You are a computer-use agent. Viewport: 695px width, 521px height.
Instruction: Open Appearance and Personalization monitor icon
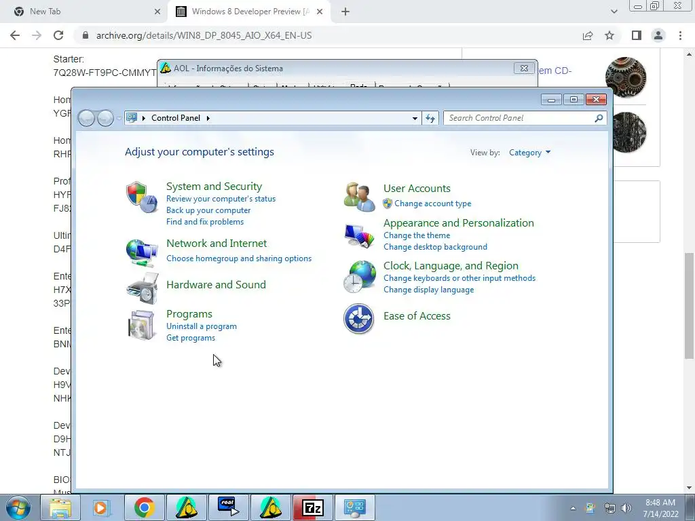click(359, 235)
